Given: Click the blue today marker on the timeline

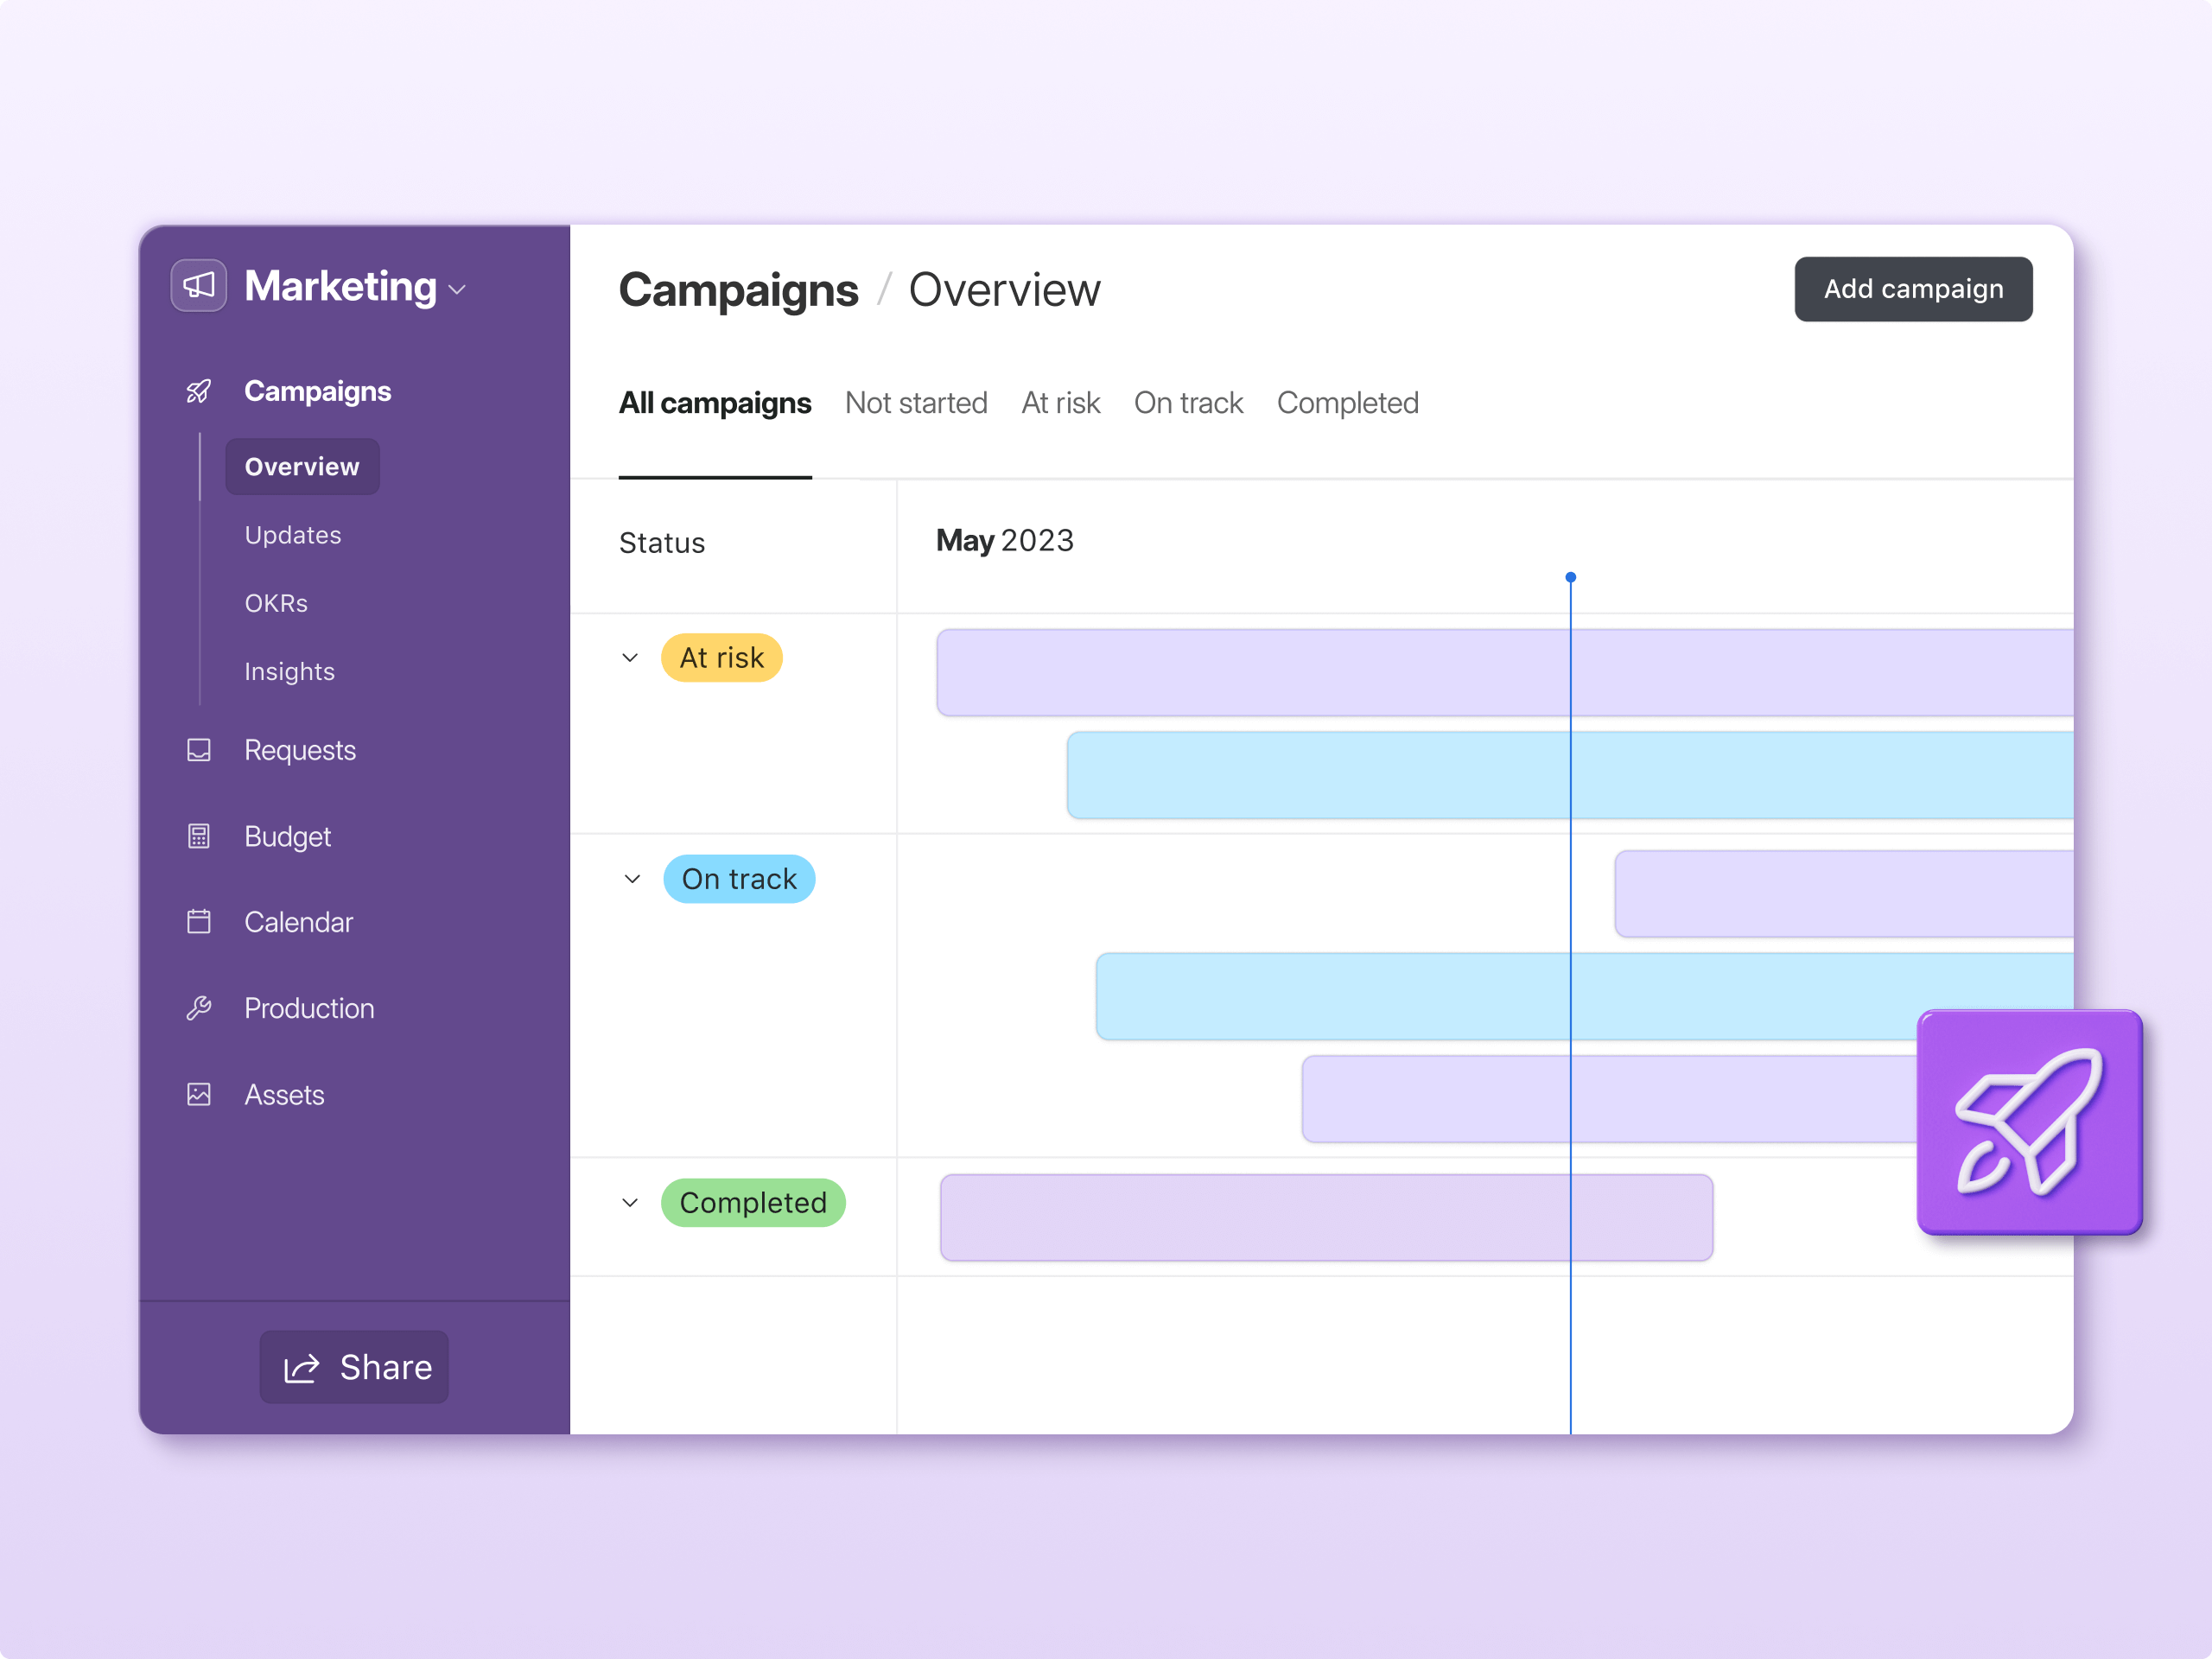Looking at the screenshot, I should click(x=1571, y=578).
